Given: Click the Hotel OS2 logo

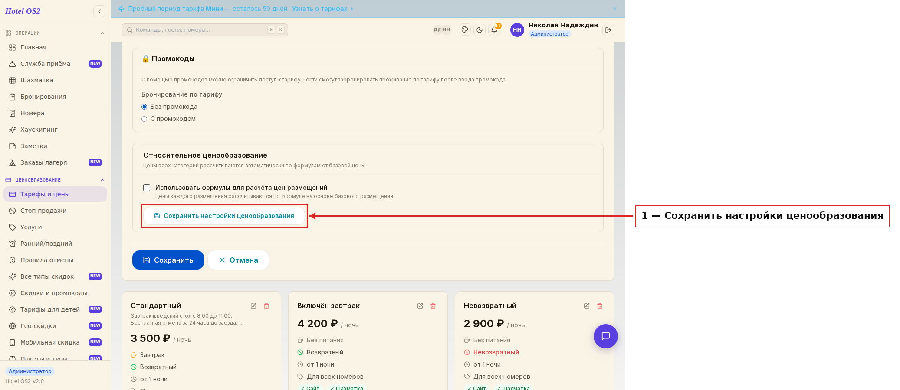Looking at the screenshot, I should click(x=23, y=11).
